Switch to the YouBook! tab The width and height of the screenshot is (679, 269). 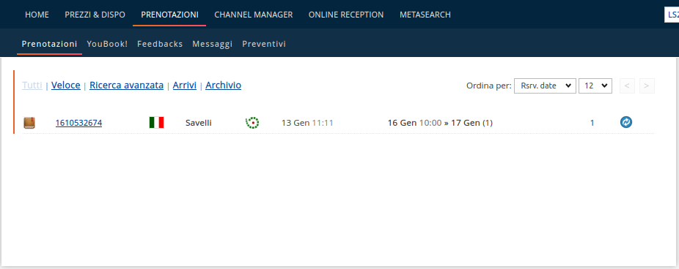[107, 44]
